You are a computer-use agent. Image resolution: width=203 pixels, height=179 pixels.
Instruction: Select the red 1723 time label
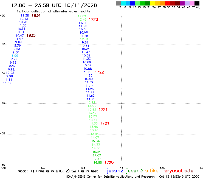point(94,20)
